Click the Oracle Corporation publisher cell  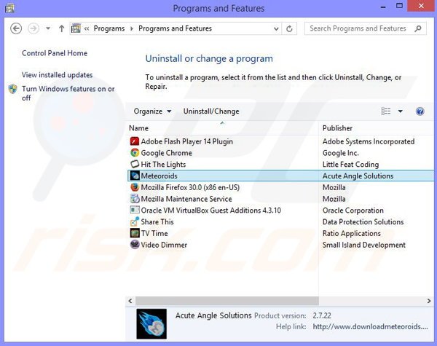353,211
